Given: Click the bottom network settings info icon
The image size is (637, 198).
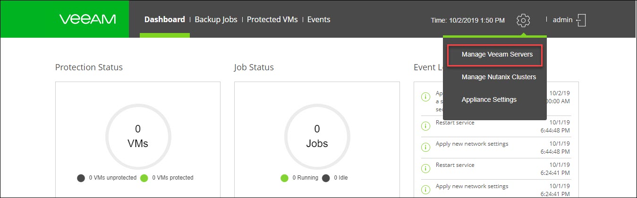Looking at the screenshot, I should (x=425, y=190).
